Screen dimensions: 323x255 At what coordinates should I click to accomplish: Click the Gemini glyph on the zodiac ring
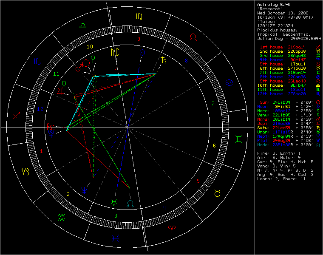(238, 139)
